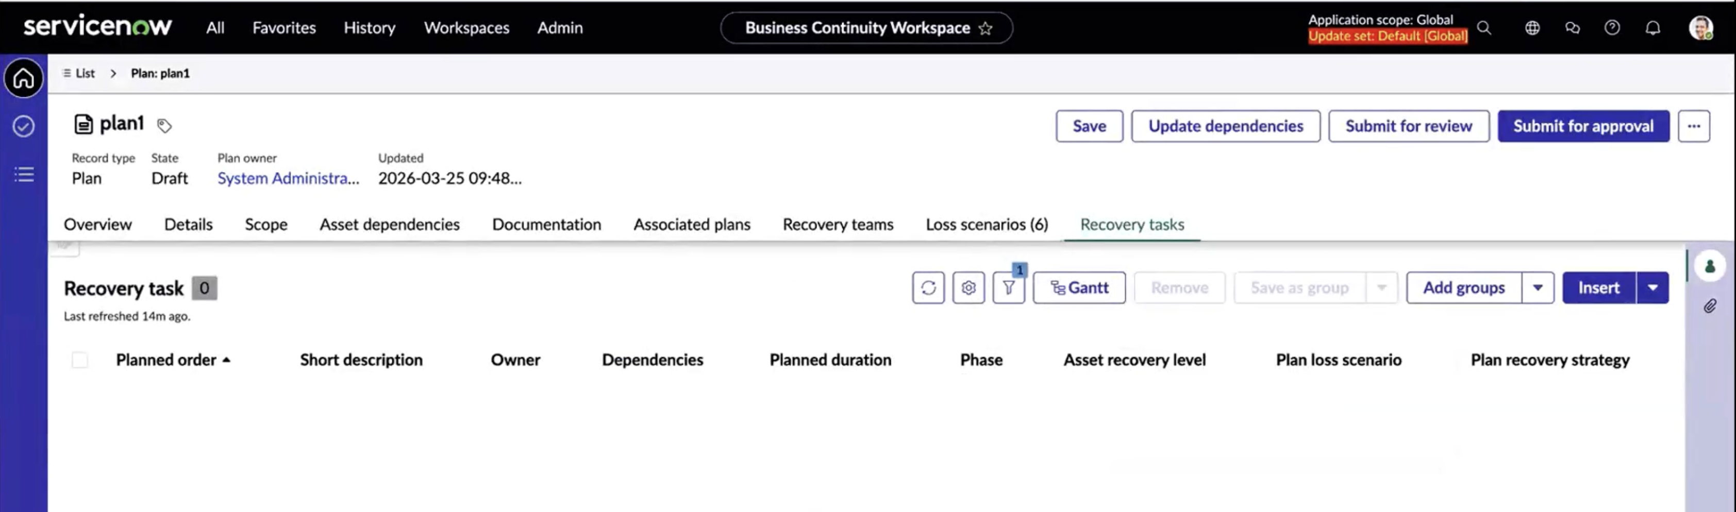Switch to the Loss scenarios tab
Image resolution: width=1736 pixels, height=512 pixels.
[x=987, y=225]
